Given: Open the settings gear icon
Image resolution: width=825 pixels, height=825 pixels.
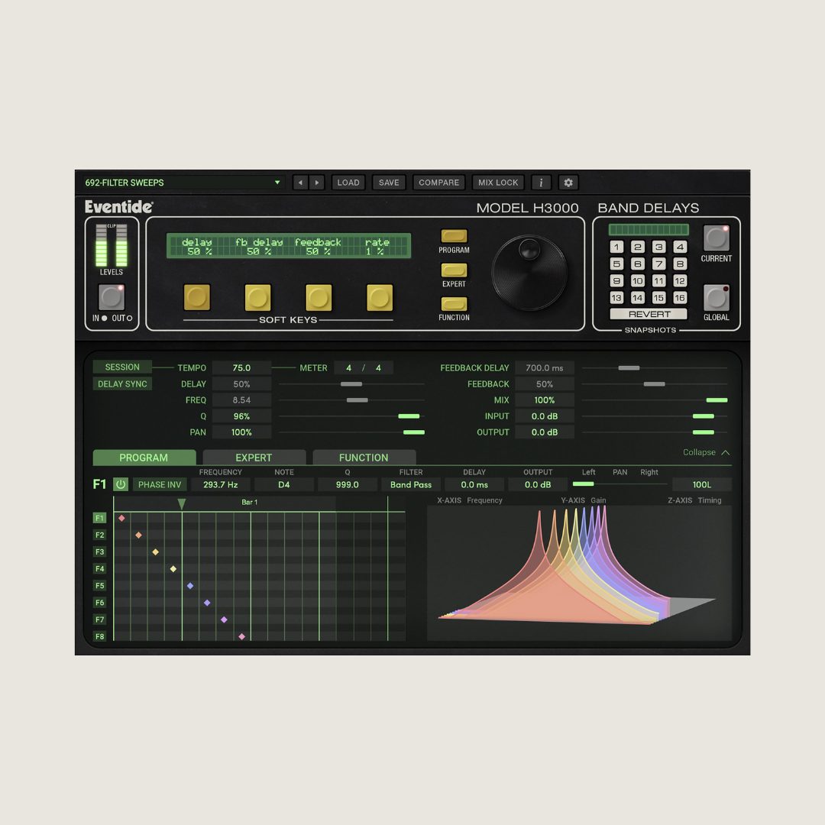Looking at the screenshot, I should pos(568,183).
